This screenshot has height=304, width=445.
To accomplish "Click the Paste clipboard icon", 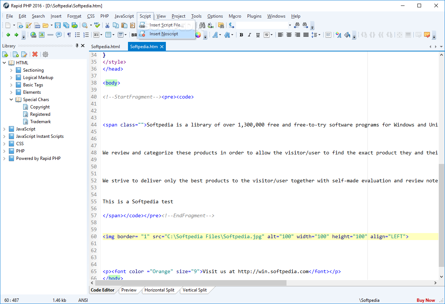I will click(124, 25).
